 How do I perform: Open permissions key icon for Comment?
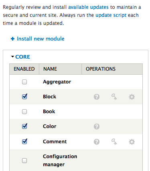[114, 142]
